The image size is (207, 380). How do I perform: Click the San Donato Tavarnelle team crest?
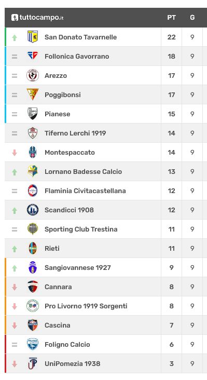pyautogui.click(x=33, y=37)
